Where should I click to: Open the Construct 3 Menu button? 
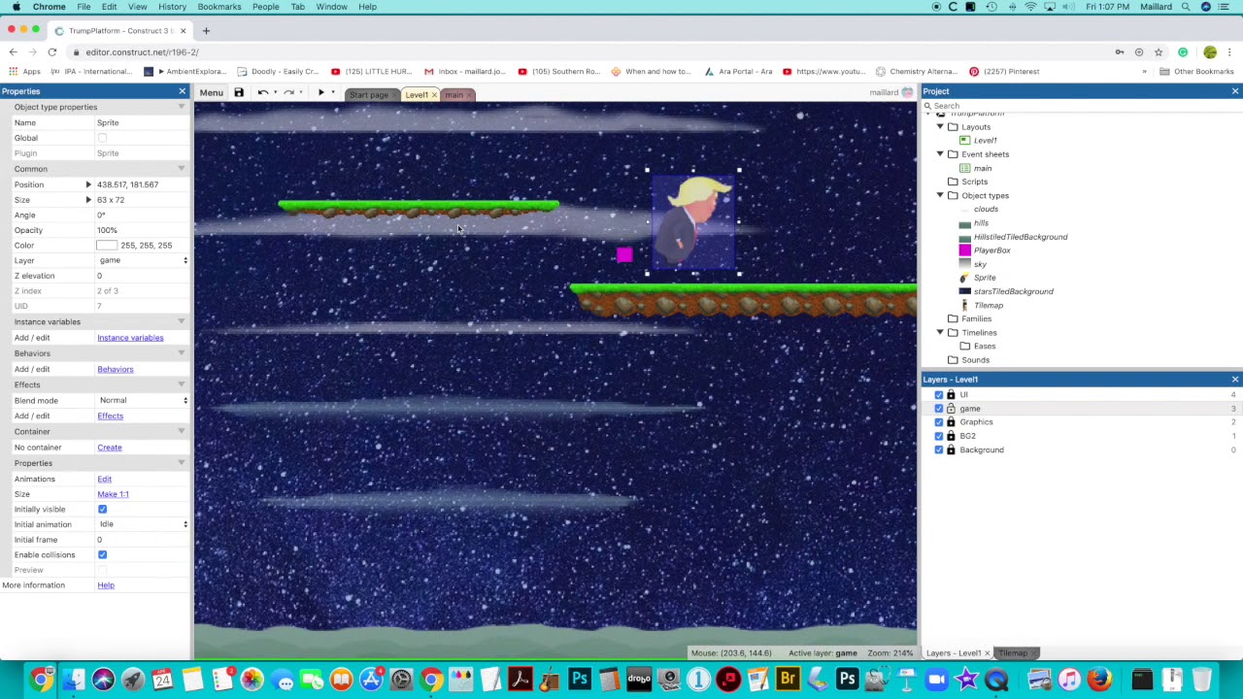(x=211, y=92)
